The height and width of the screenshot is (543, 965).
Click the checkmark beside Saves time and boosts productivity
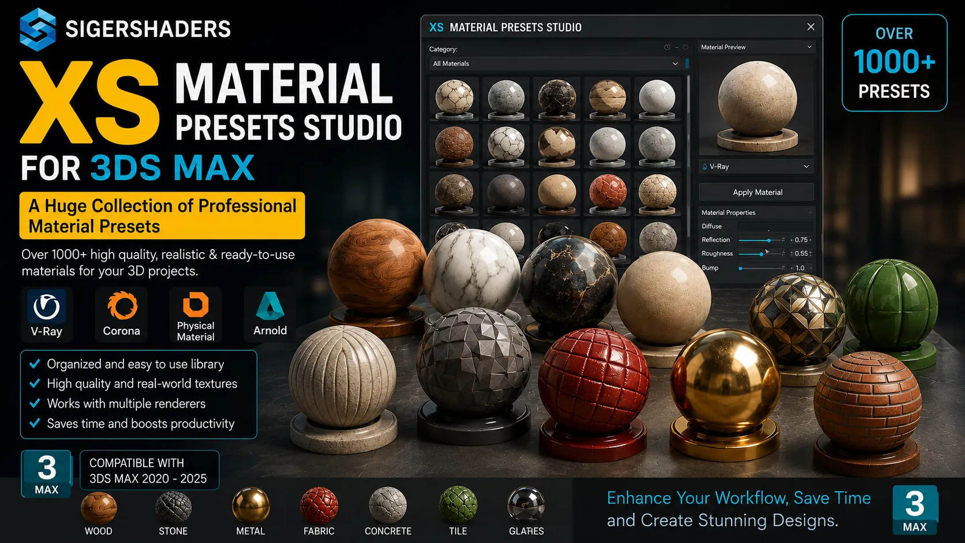(x=35, y=423)
